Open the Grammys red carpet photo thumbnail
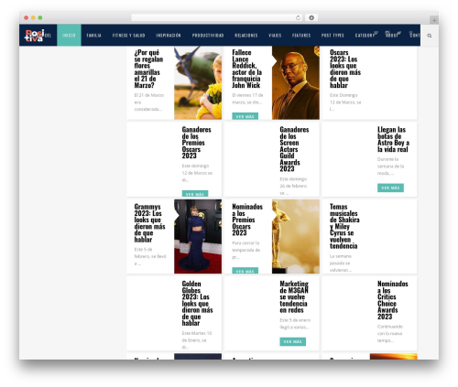 coord(198,236)
